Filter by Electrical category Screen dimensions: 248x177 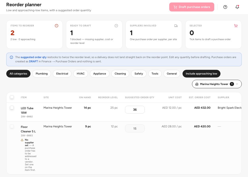coord(62,74)
